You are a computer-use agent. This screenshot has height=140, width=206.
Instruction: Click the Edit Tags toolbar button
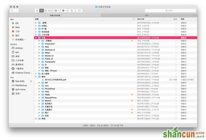pyautogui.click(x=79, y=11)
